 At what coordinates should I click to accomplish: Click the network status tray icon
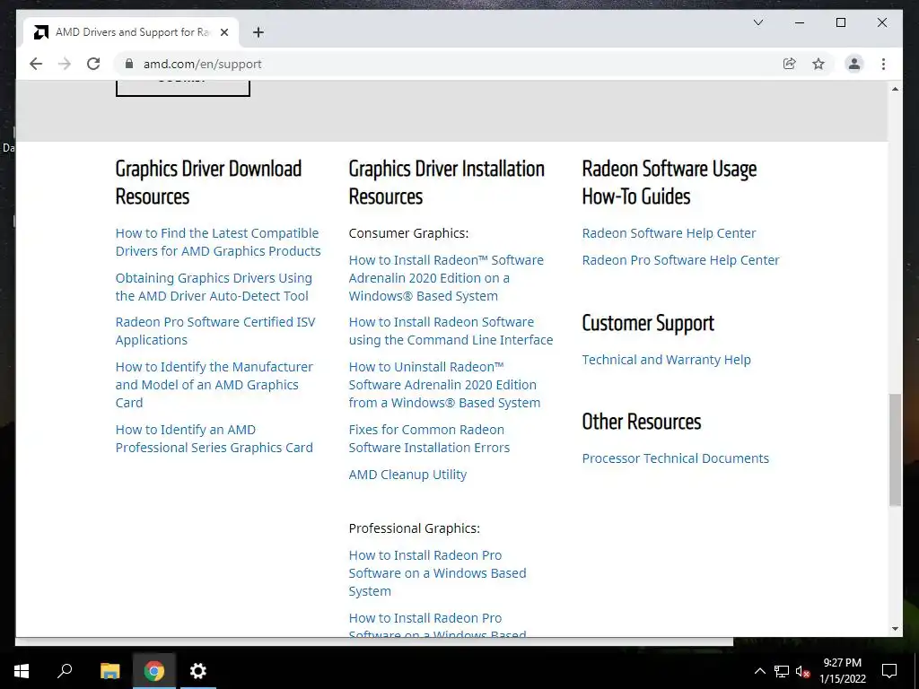[x=782, y=671]
